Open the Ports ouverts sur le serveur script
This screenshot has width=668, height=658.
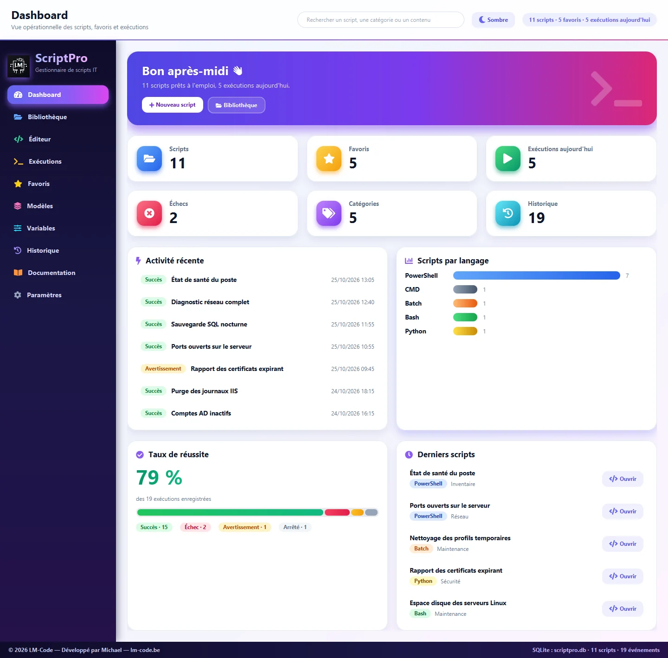pos(623,511)
